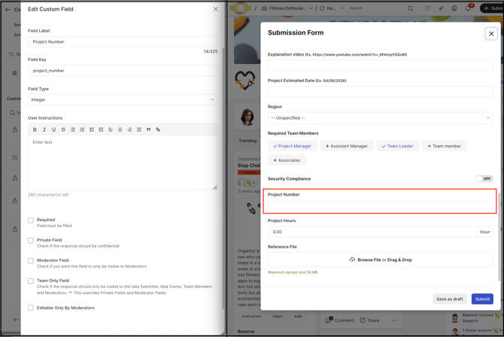504x337 pixels.
Task: Close the Submission Form dialog
Action: [491, 33]
